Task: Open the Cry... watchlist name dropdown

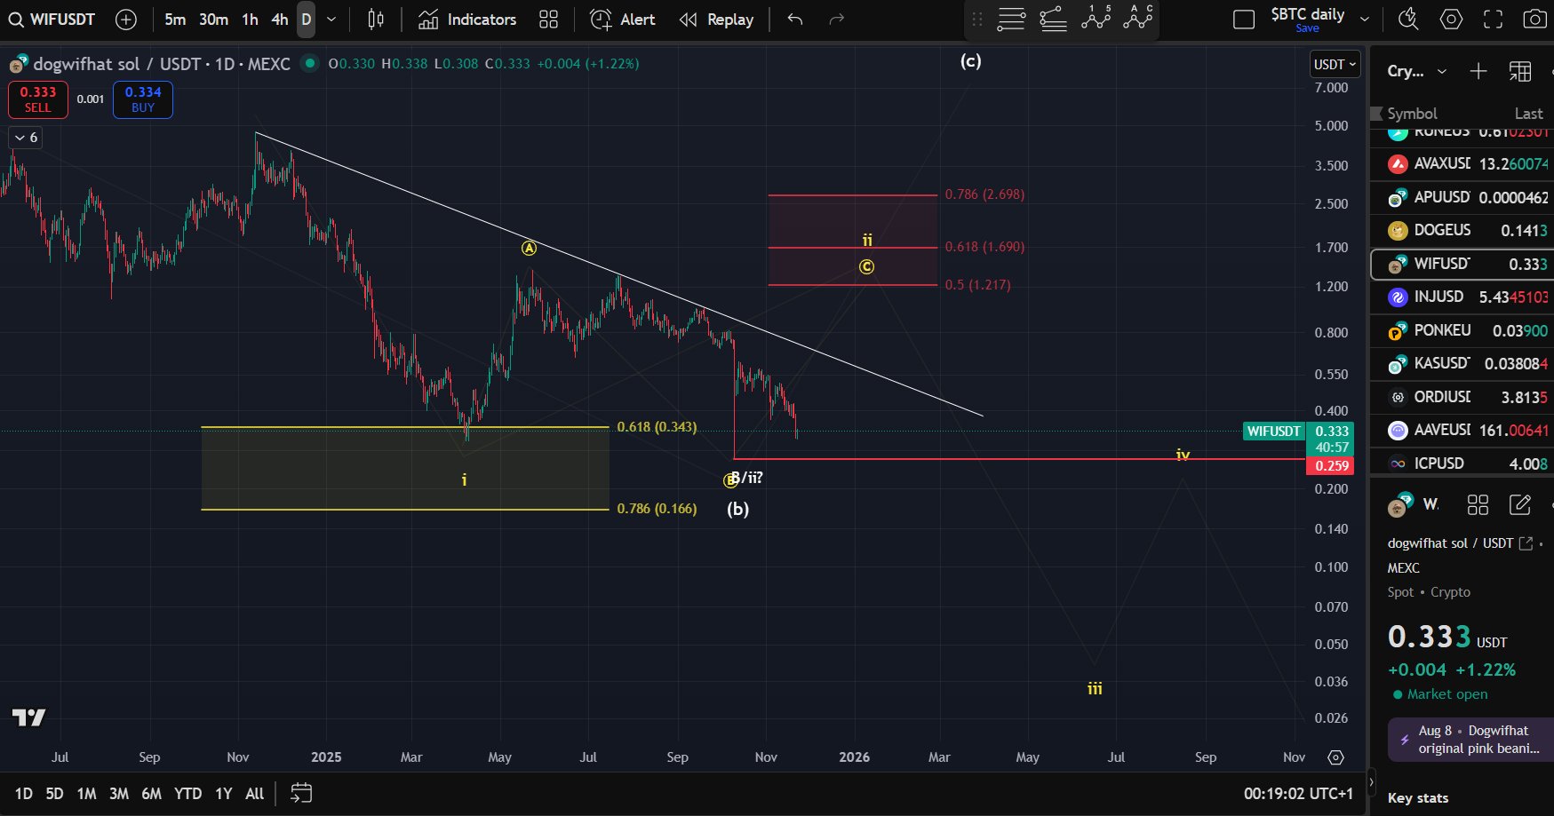Action: (x=1417, y=71)
